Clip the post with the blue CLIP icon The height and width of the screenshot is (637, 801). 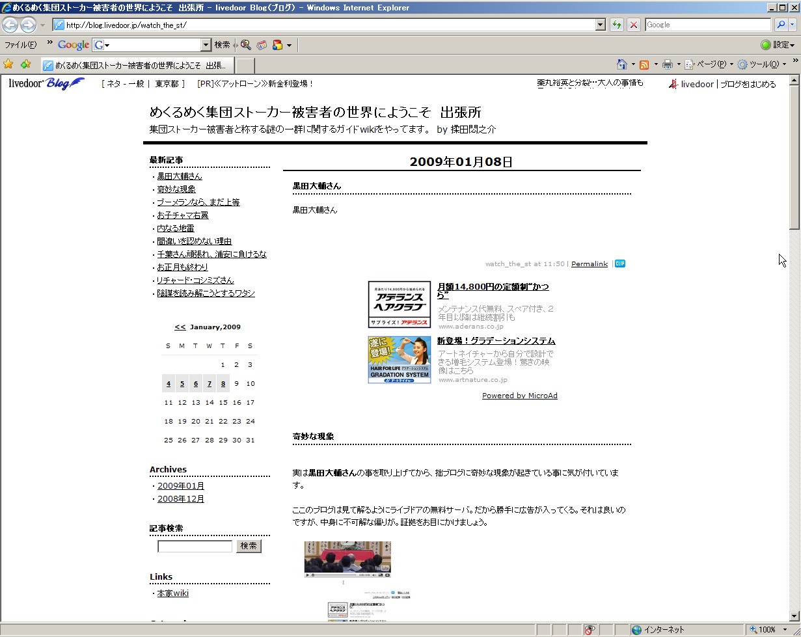click(620, 264)
